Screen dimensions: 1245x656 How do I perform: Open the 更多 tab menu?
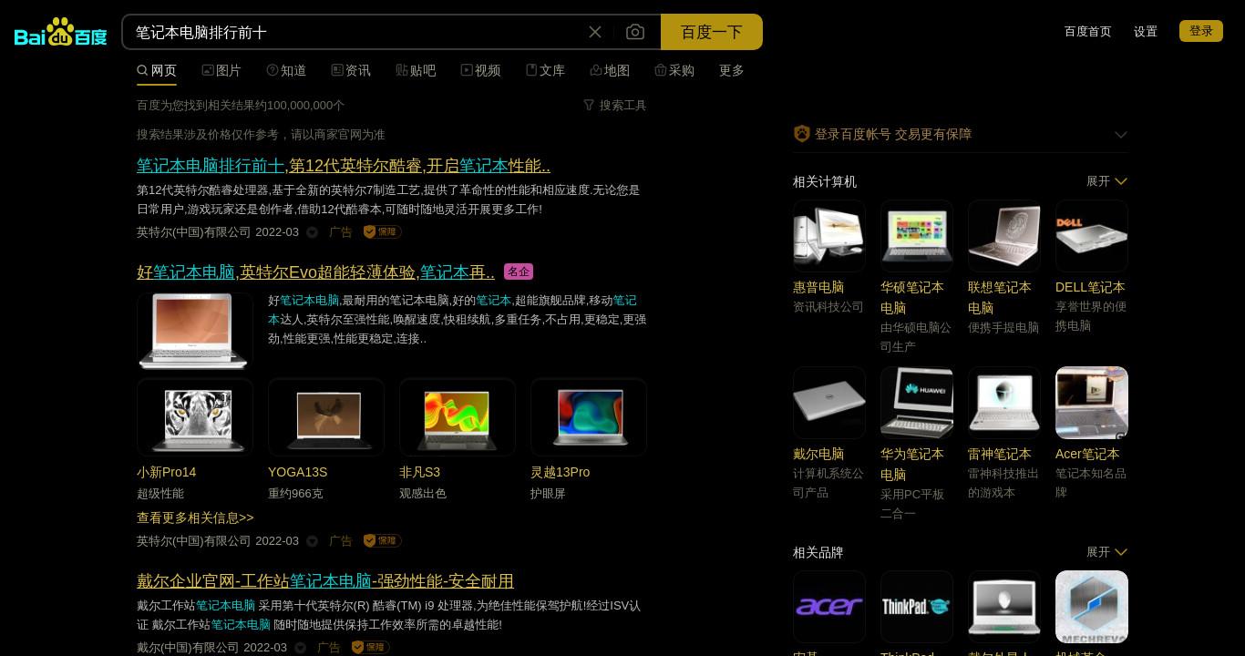coord(732,70)
